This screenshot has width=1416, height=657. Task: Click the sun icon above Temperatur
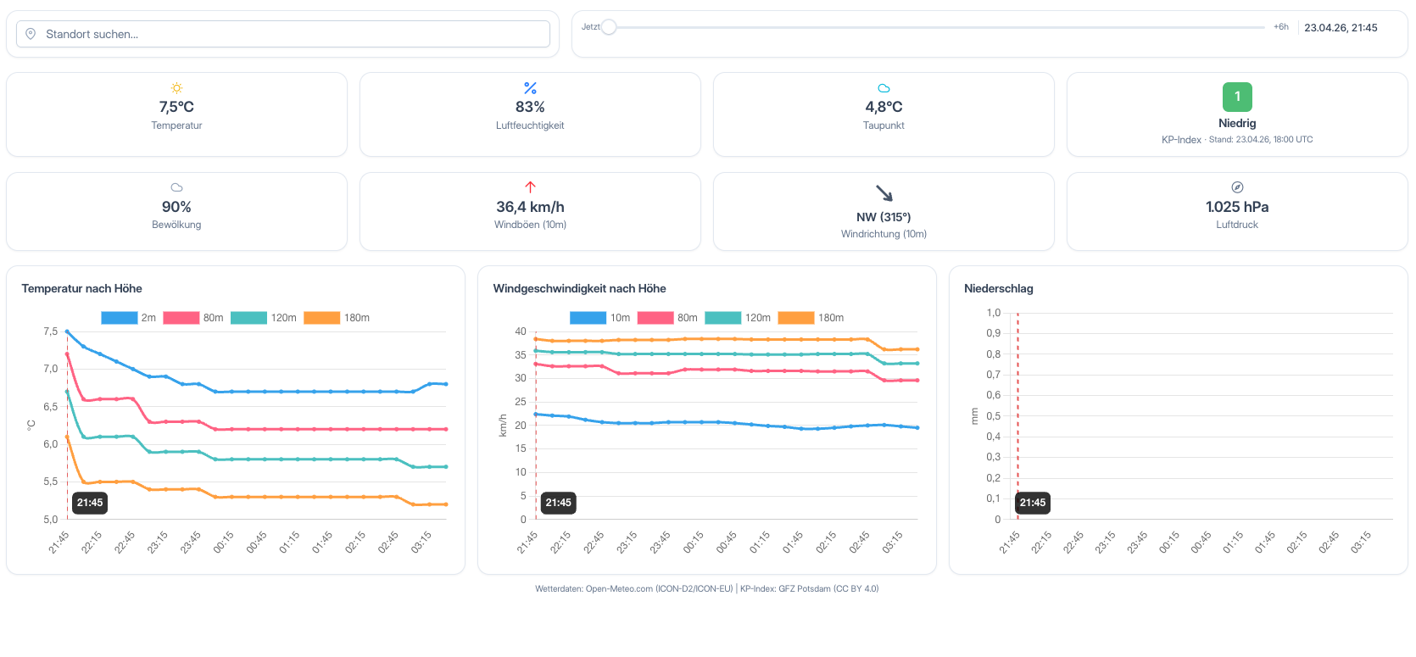pyautogui.click(x=176, y=88)
